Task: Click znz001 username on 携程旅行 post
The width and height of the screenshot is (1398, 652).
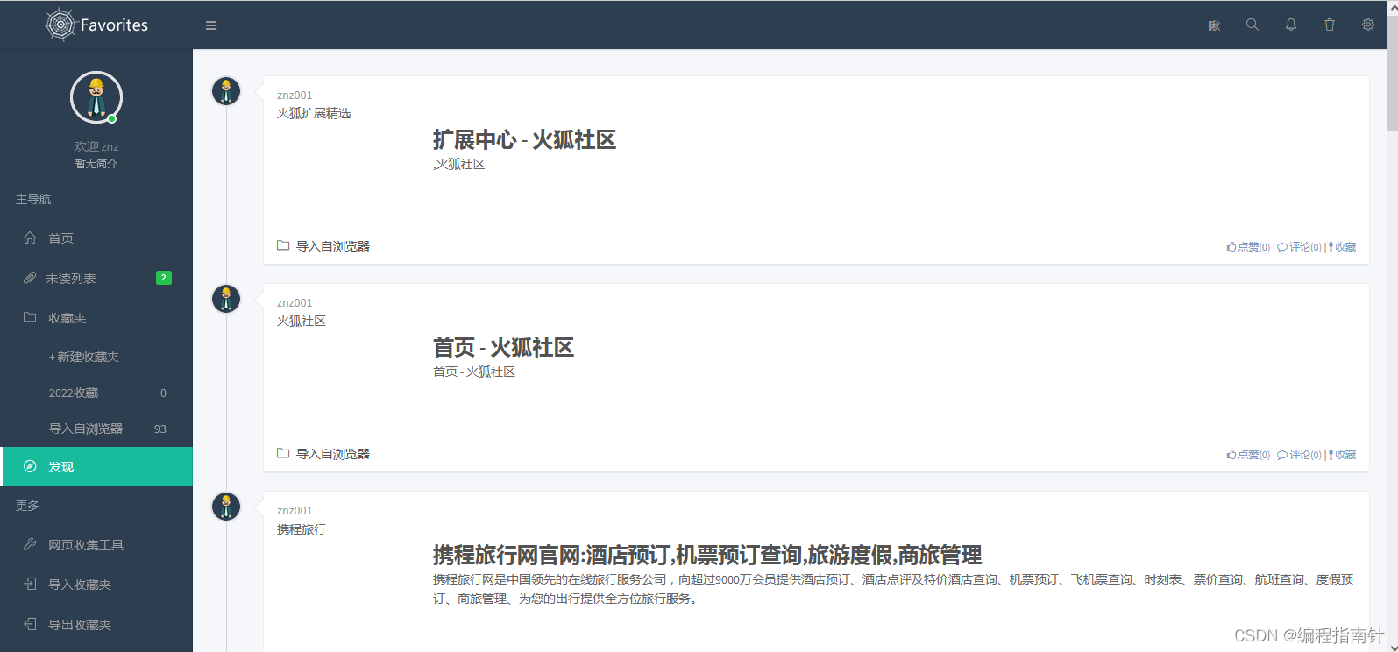Action: [295, 511]
